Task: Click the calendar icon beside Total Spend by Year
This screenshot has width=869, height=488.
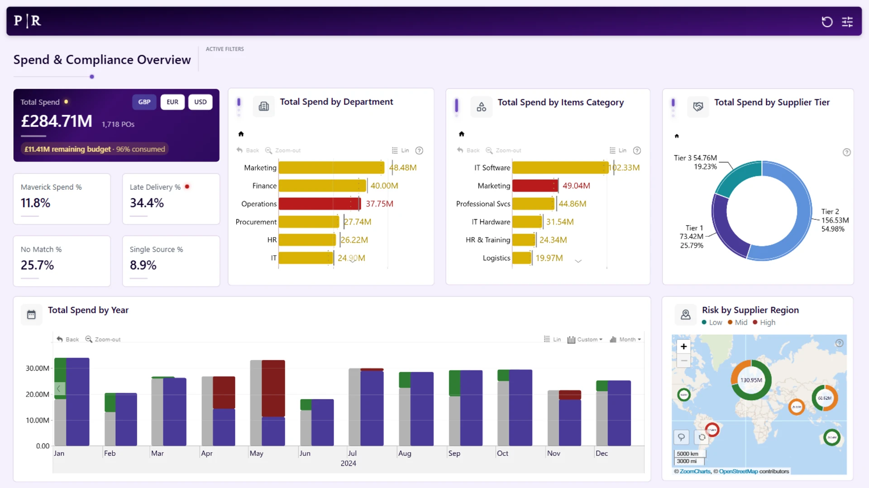Action: click(31, 314)
